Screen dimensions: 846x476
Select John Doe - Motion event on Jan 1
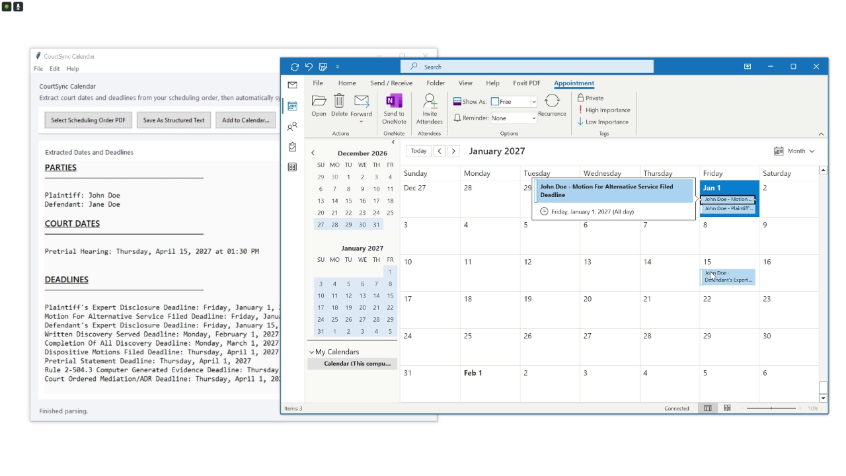(728, 199)
